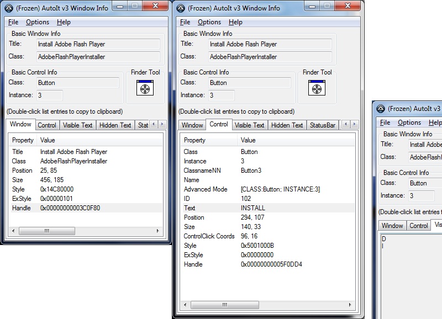442x319 pixels.
Task: Click the horizontal scrollbar thumb in left window
Action: pyautogui.click(x=47, y=231)
